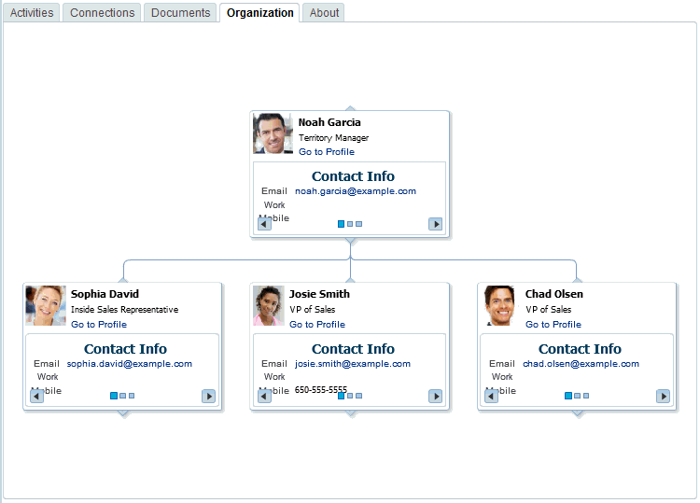
Task: Click Chad Olsen's profile photo
Action: pyautogui.click(x=499, y=306)
